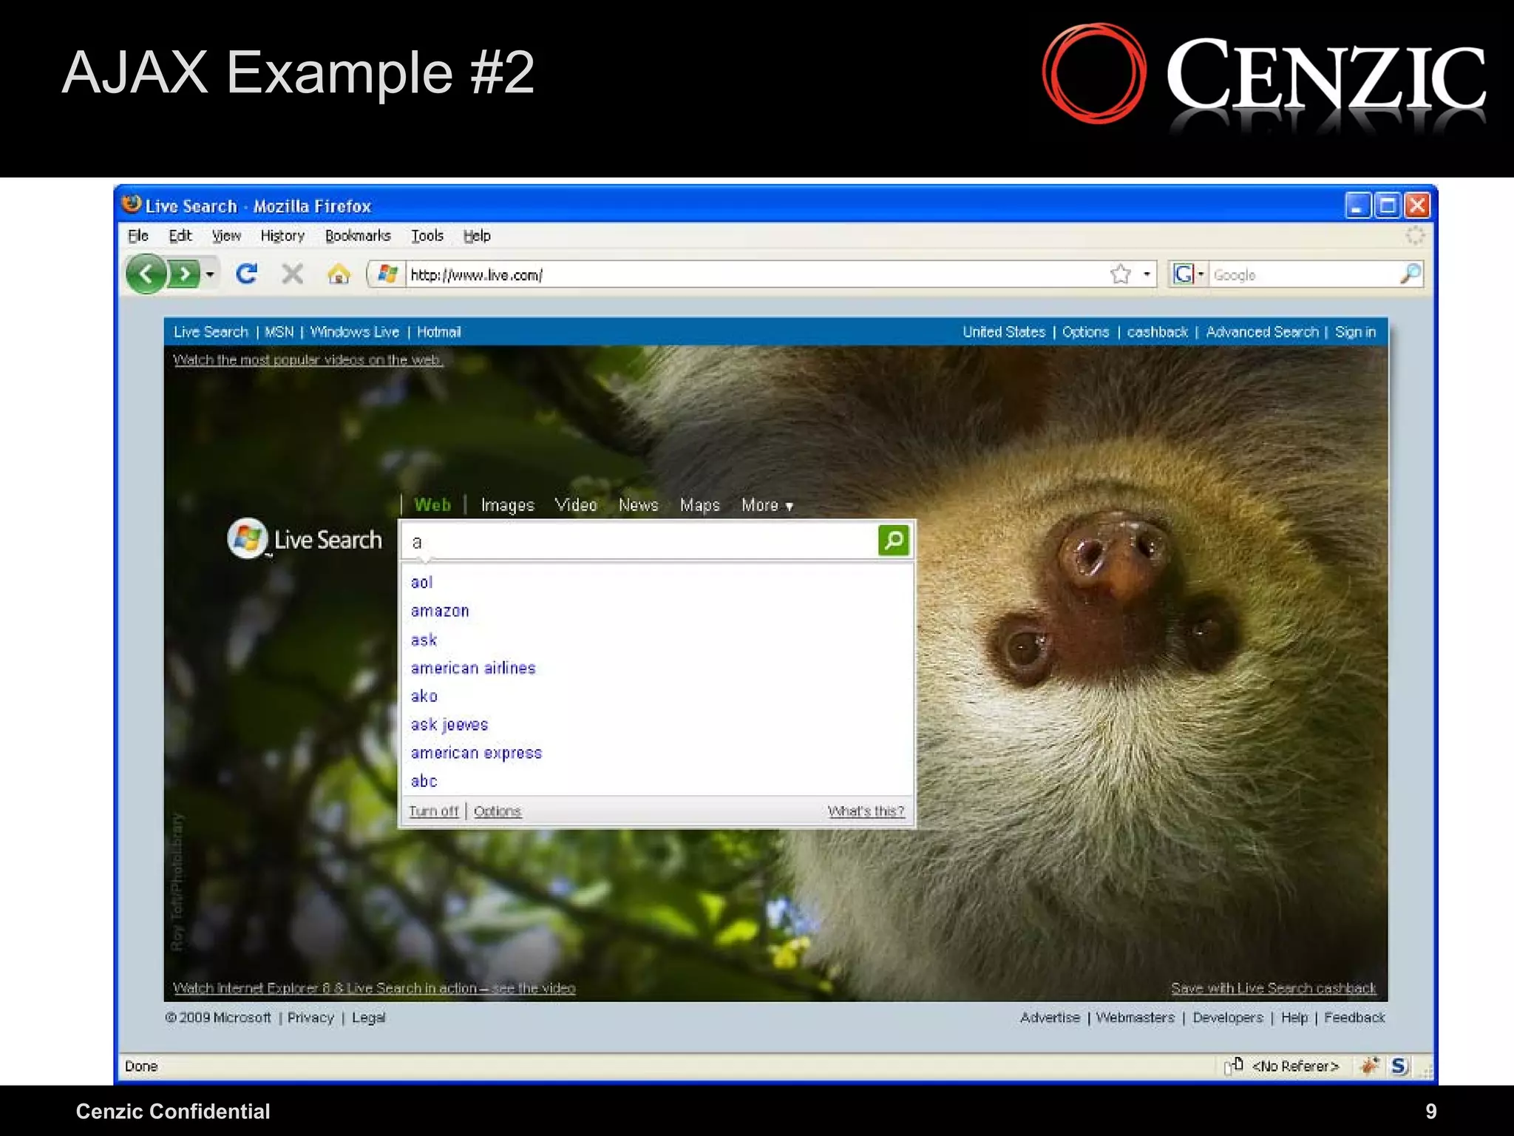Open the Developers footer link
Screen dimensions: 1514x1136
pyautogui.click(x=1228, y=1018)
